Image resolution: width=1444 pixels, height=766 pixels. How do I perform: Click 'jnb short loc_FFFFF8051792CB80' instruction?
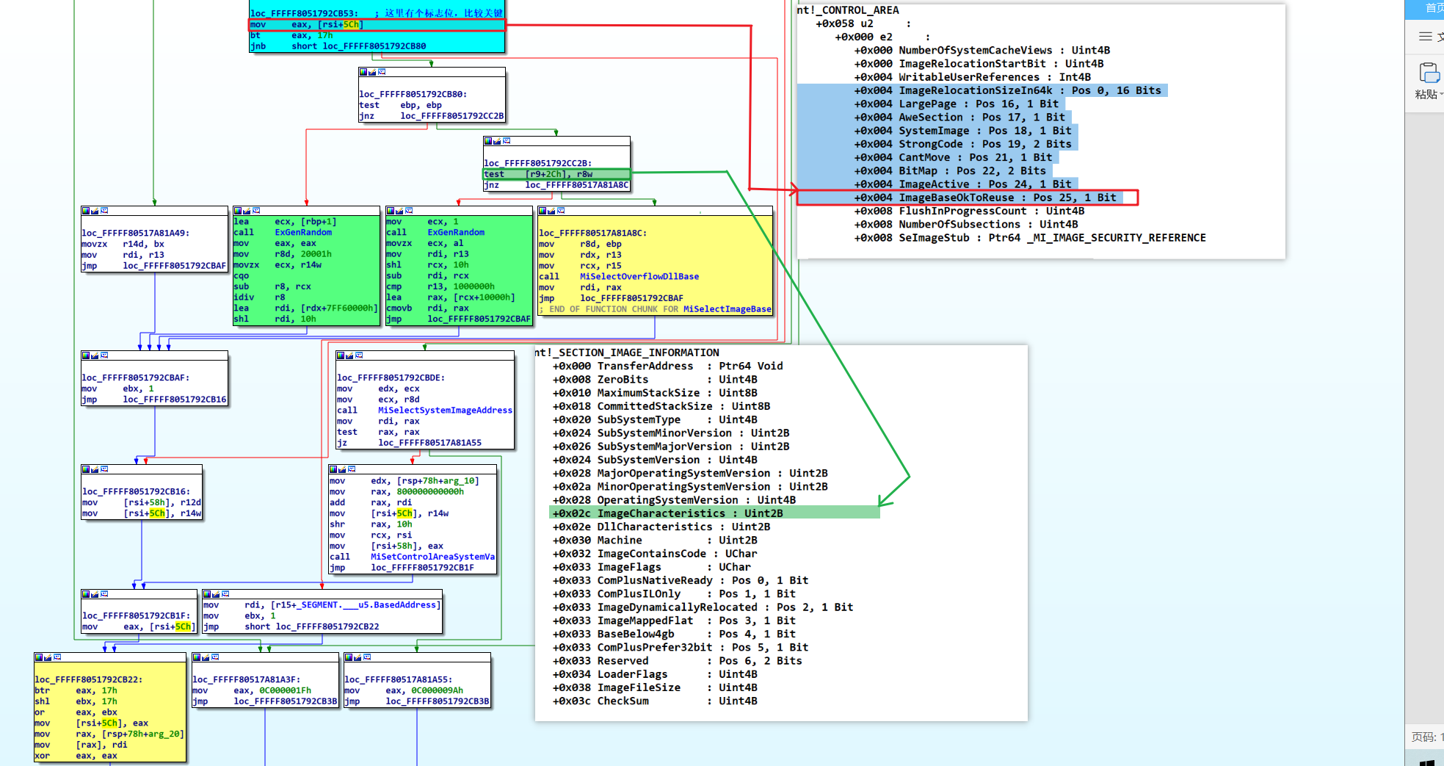pyautogui.click(x=338, y=46)
